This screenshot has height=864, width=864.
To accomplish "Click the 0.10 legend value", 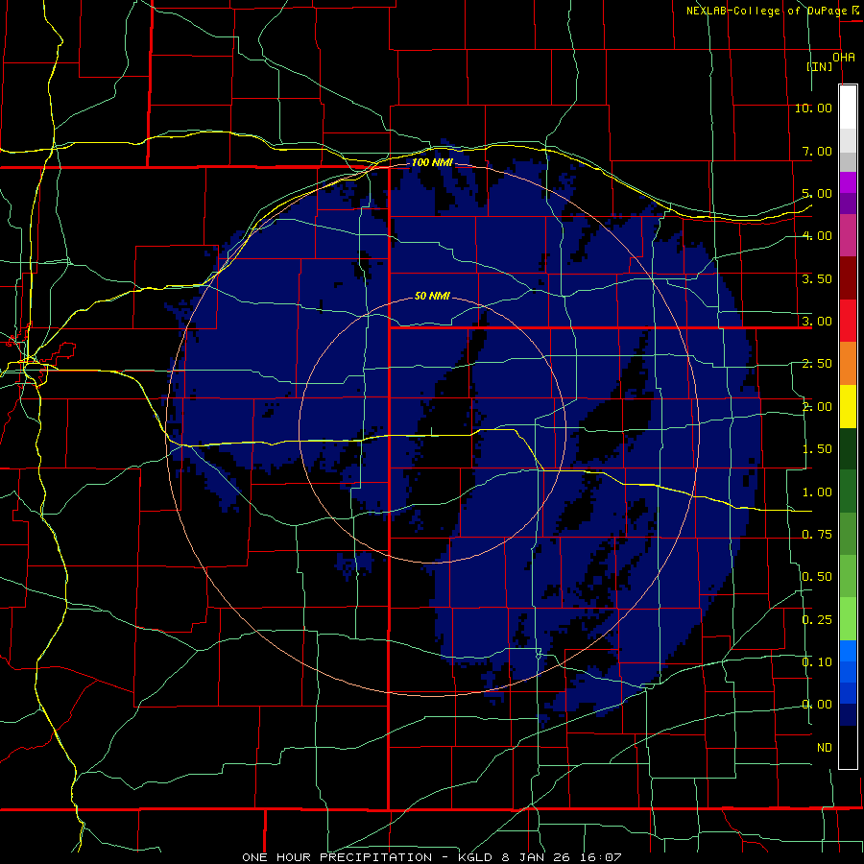I will [817, 662].
